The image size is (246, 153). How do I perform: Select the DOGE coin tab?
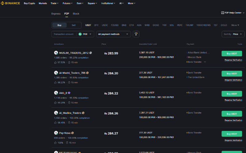156,25
